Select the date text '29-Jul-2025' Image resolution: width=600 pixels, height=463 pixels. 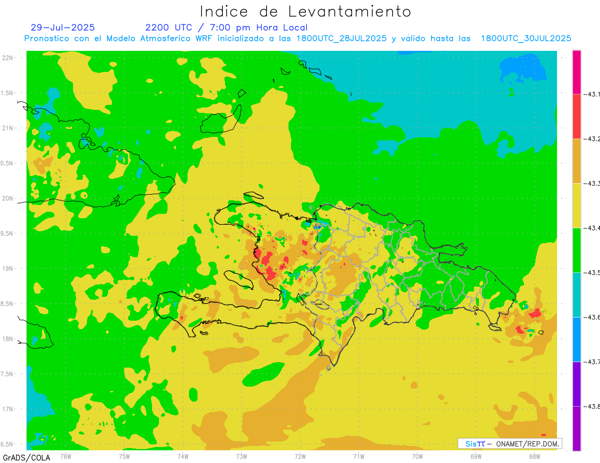[62, 27]
